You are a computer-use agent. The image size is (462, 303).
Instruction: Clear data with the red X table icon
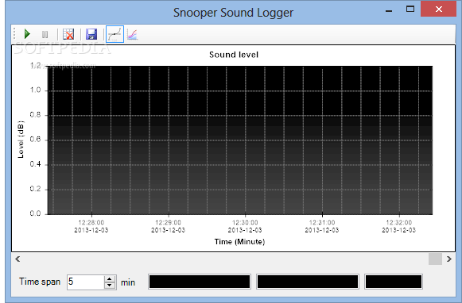pos(68,34)
